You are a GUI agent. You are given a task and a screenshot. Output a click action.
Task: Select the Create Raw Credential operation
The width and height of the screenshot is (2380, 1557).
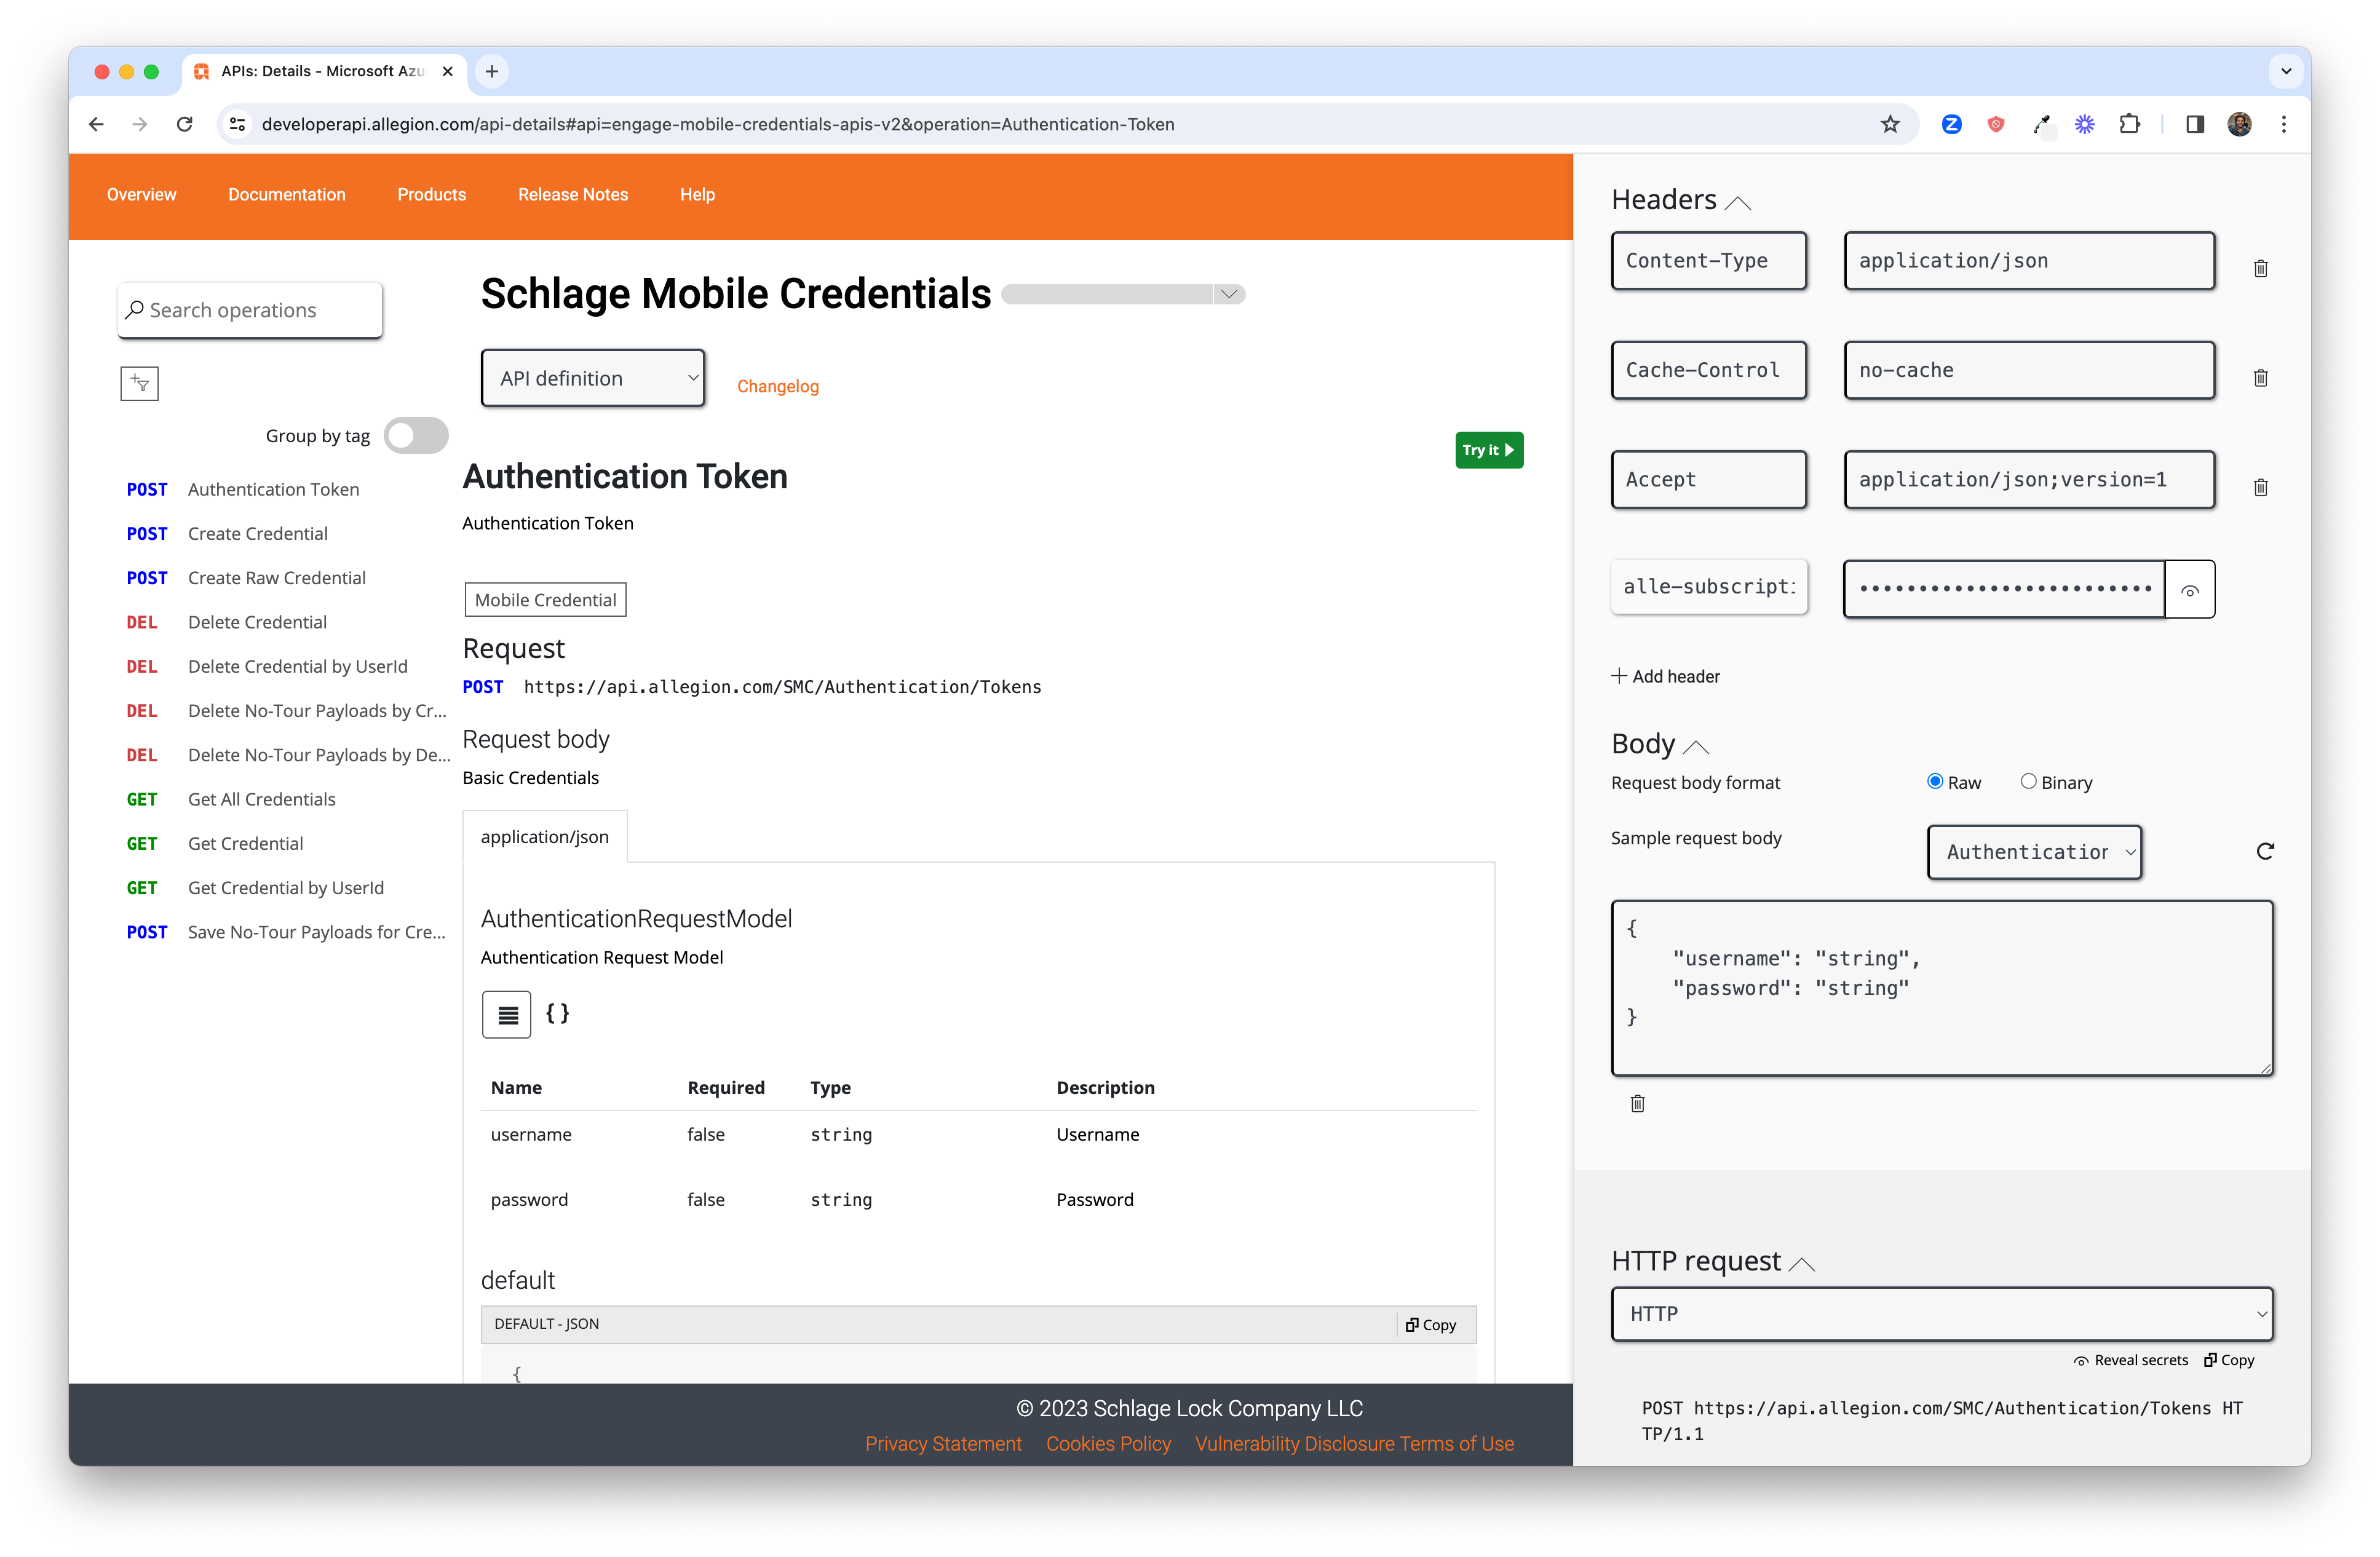point(276,577)
